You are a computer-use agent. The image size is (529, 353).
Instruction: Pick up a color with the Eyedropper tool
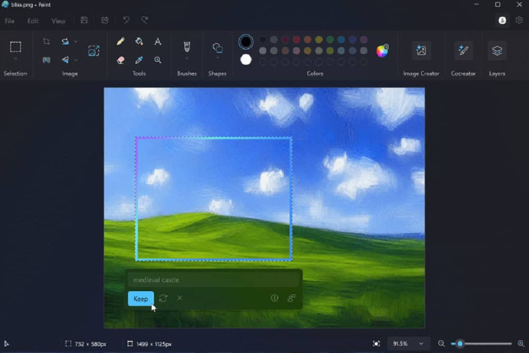point(139,60)
